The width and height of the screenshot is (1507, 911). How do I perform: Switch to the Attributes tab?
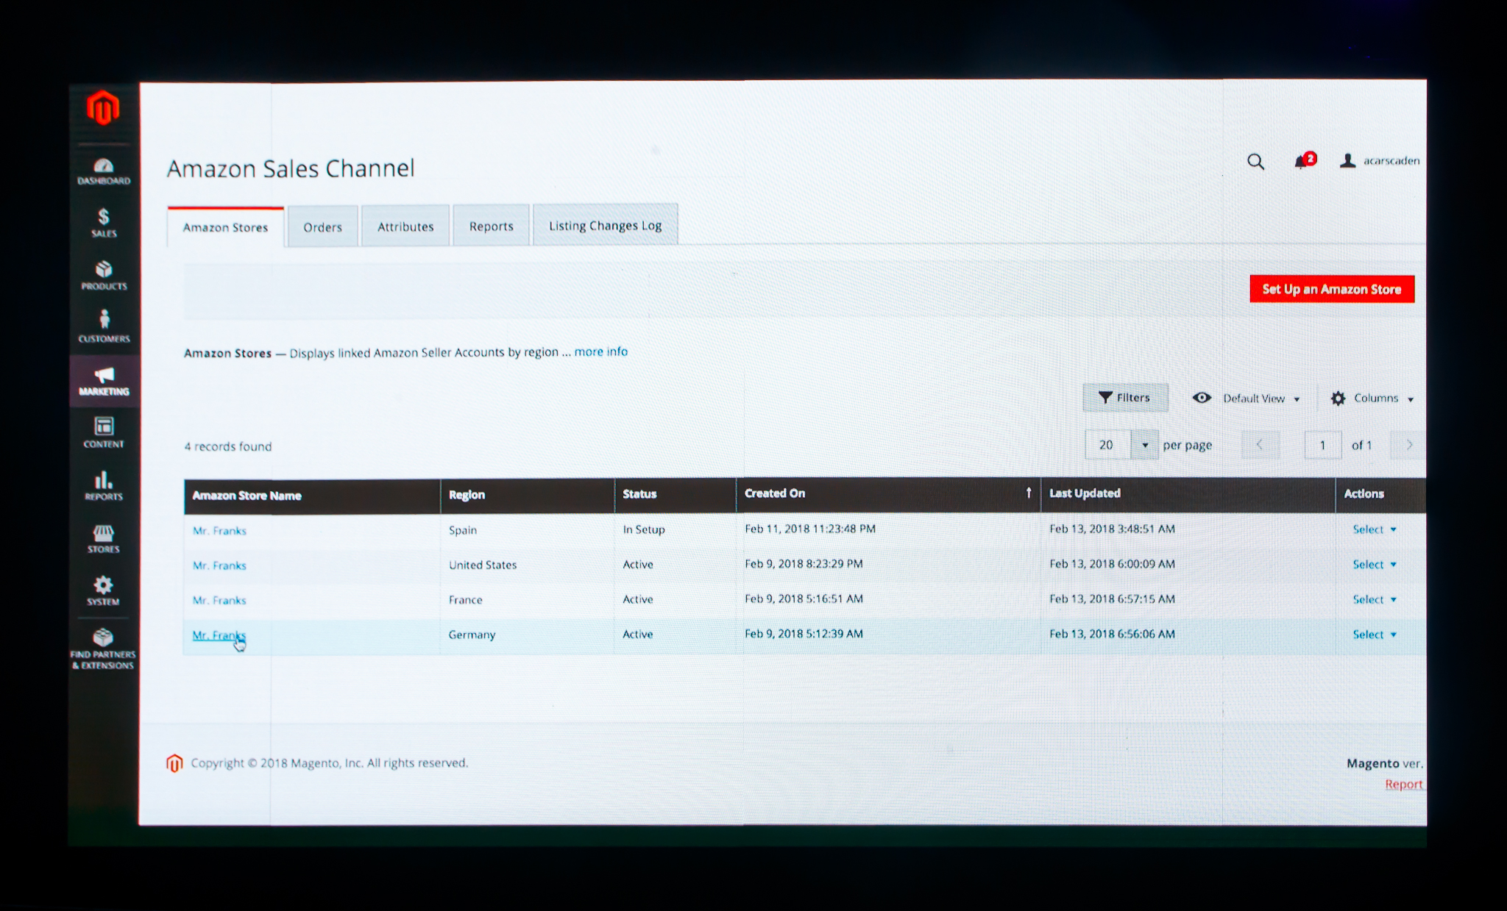point(405,226)
